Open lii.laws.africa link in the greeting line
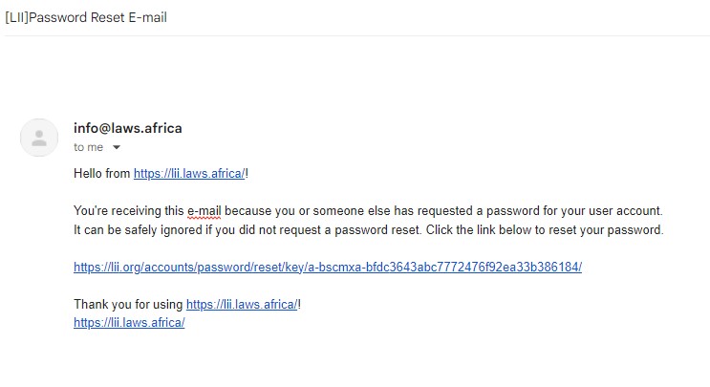This screenshot has height=387, width=710. [x=189, y=173]
